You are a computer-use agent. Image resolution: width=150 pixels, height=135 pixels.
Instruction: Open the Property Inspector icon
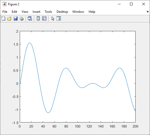point(59,18)
